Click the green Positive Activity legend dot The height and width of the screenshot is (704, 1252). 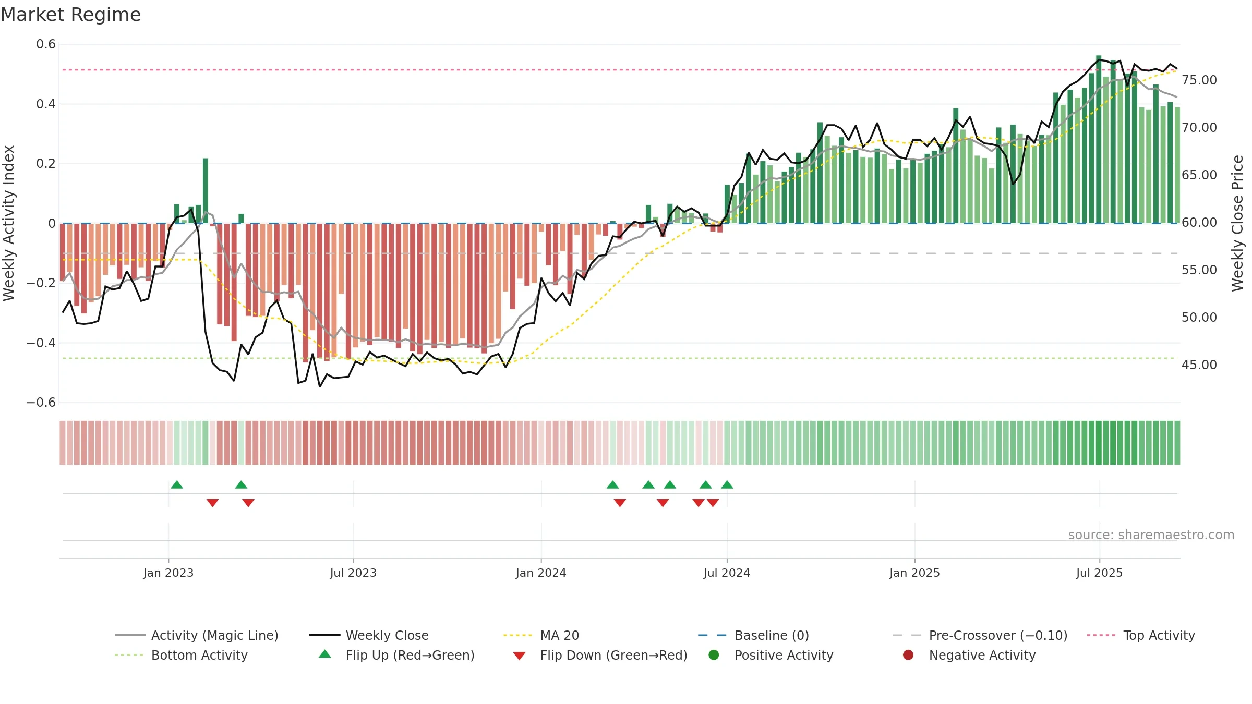click(x=714, y=654)
